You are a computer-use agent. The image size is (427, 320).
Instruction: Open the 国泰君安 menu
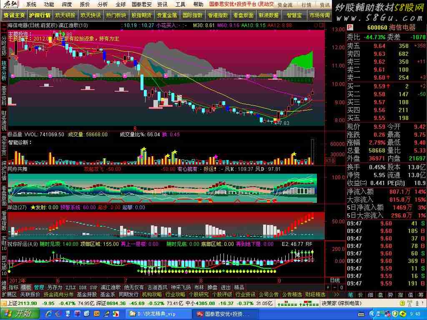click(142, 4)
